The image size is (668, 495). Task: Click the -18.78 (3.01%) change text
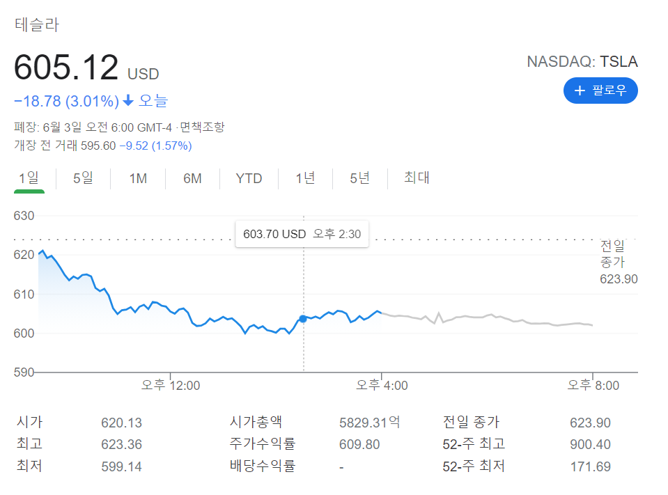[x=66, y=102]
